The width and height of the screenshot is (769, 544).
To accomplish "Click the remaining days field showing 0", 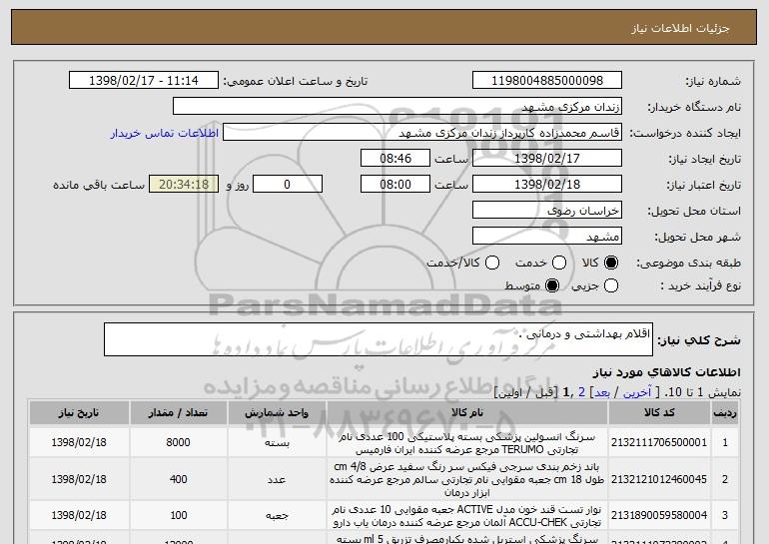I will [288, 185].
